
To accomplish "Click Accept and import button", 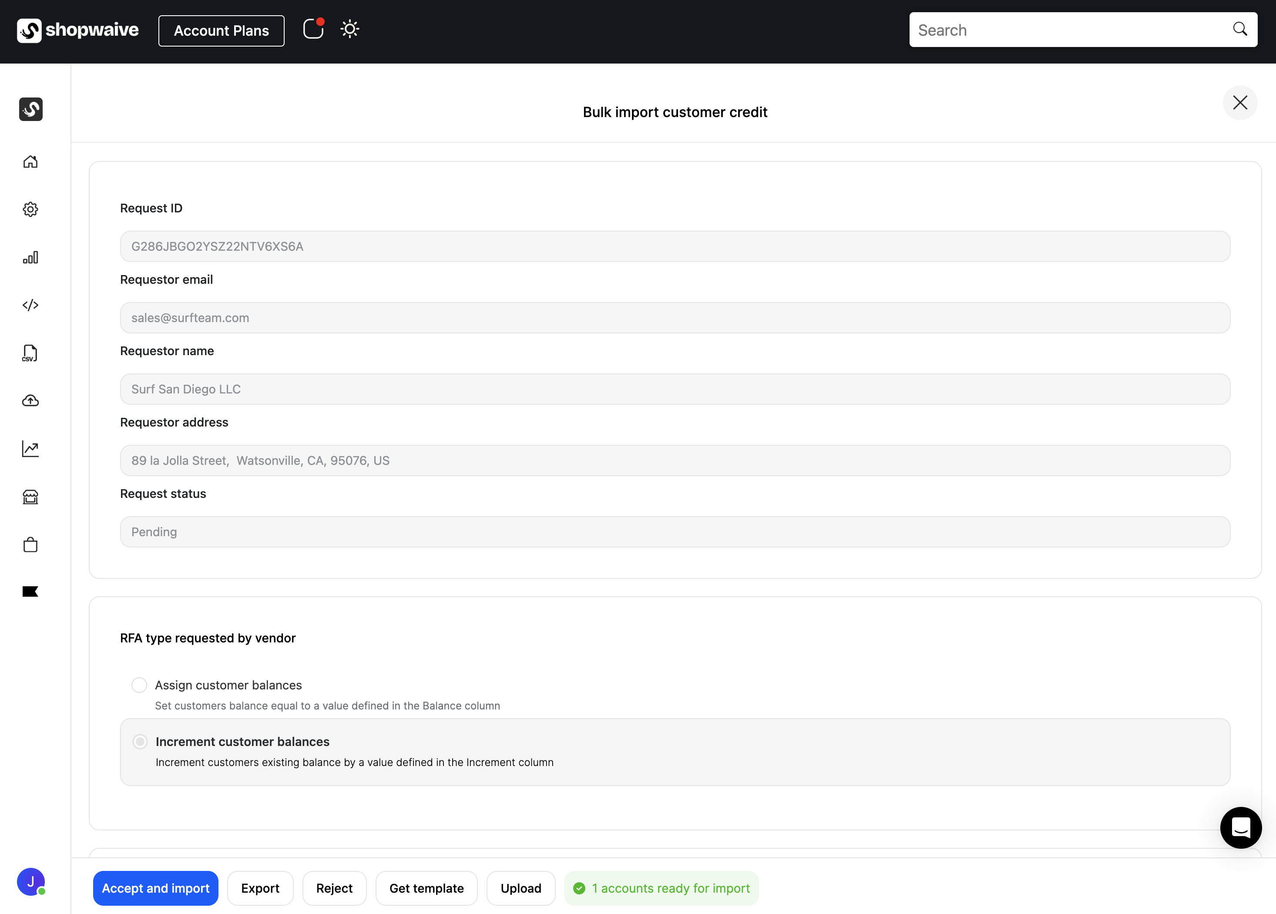I will 155,887.
